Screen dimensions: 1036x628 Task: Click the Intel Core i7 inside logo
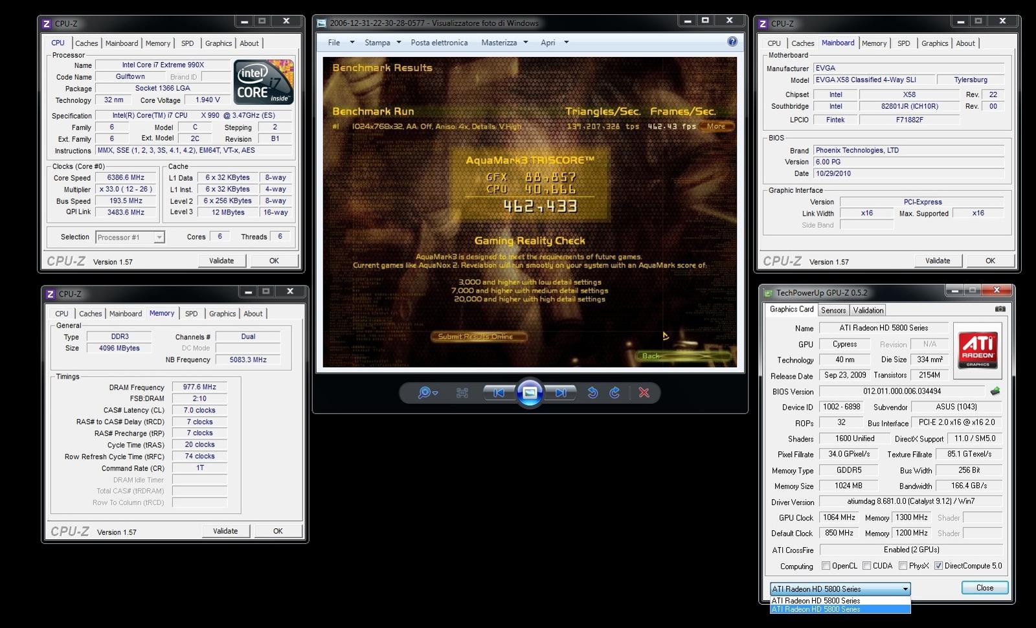point(264,82)
